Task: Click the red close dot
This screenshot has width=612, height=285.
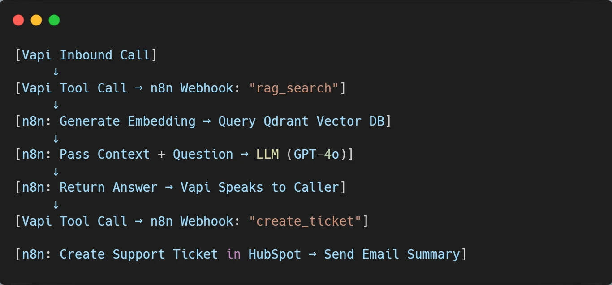Action: click(x=18, y=20)
